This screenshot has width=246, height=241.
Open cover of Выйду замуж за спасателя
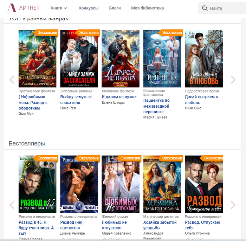79,59
